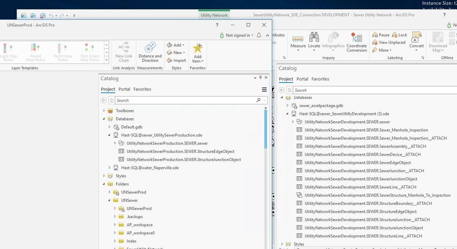
Task: Click home icon in front Catalog
Action: tap(112, 100)
